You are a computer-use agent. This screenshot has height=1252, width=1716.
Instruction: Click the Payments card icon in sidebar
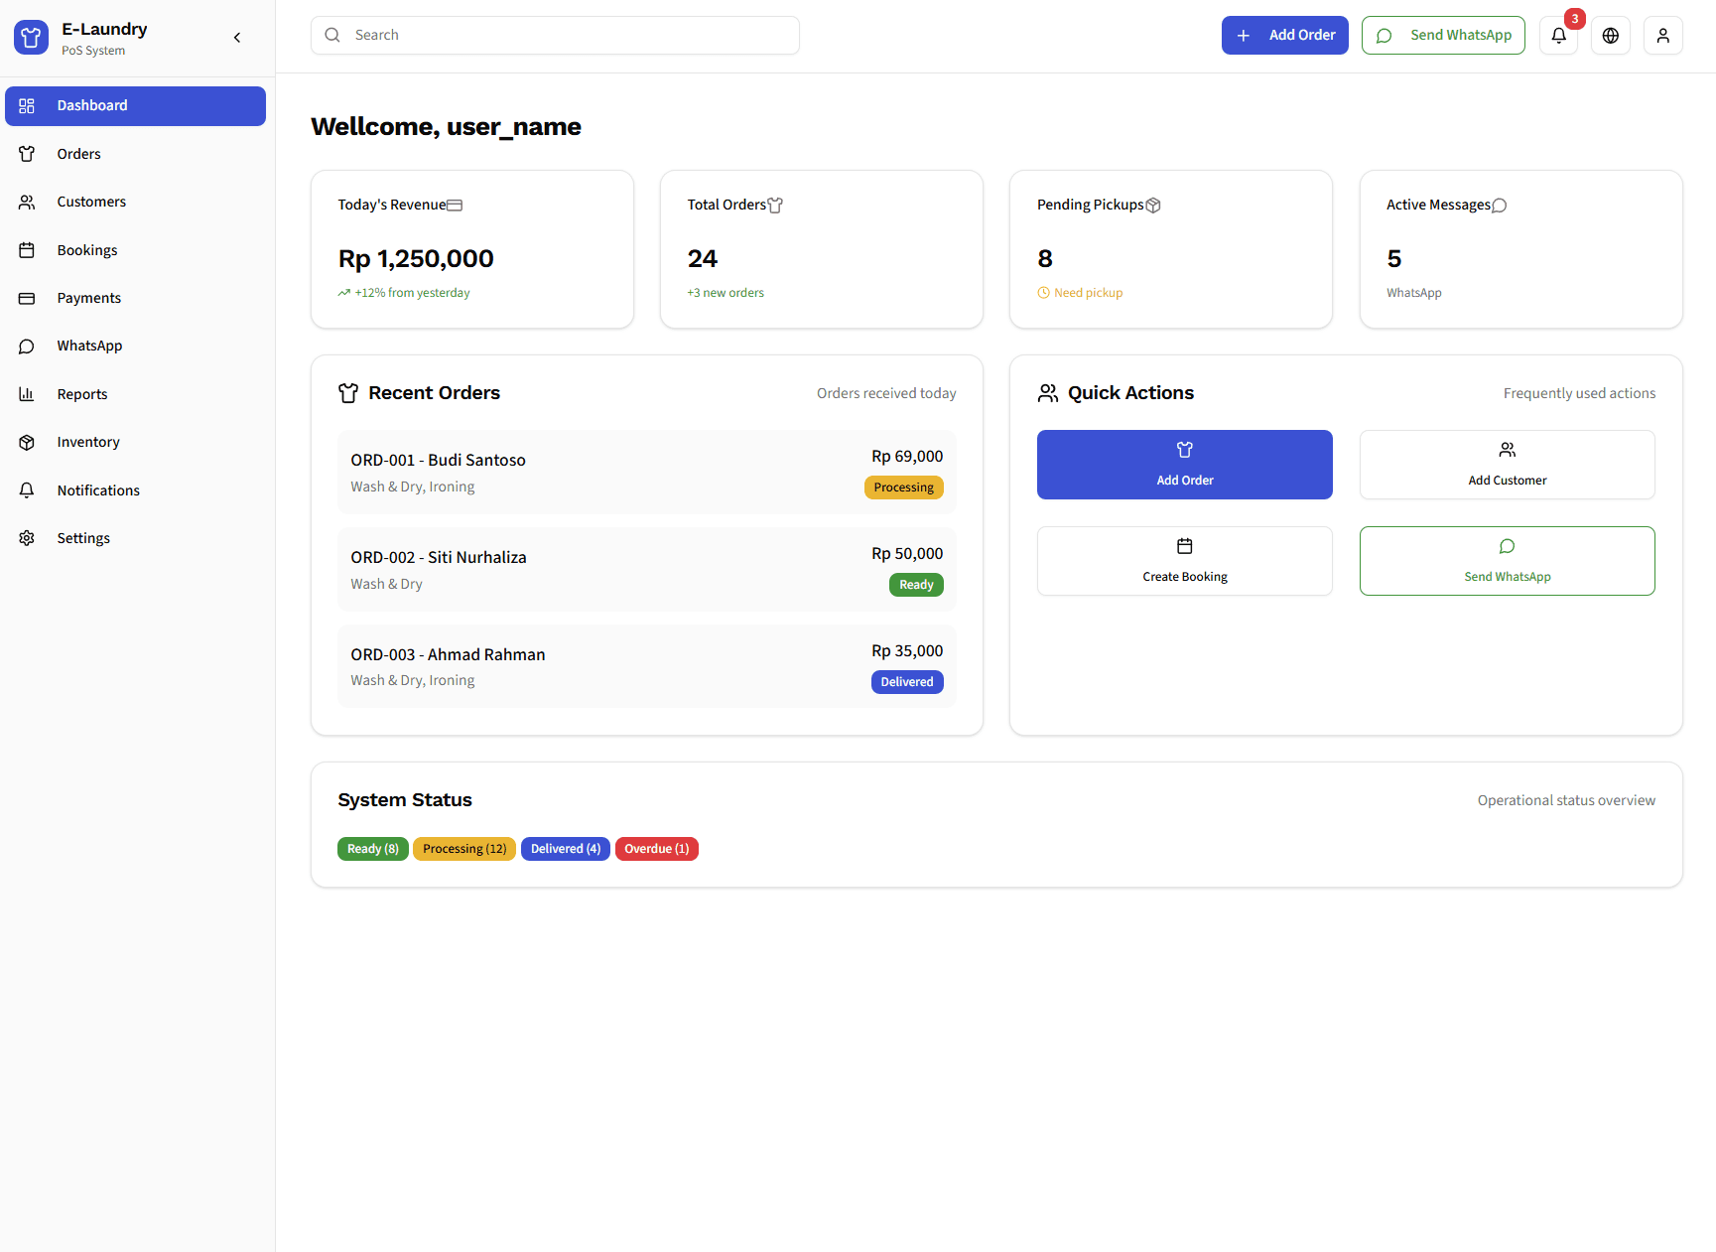(x=27, y=298)
